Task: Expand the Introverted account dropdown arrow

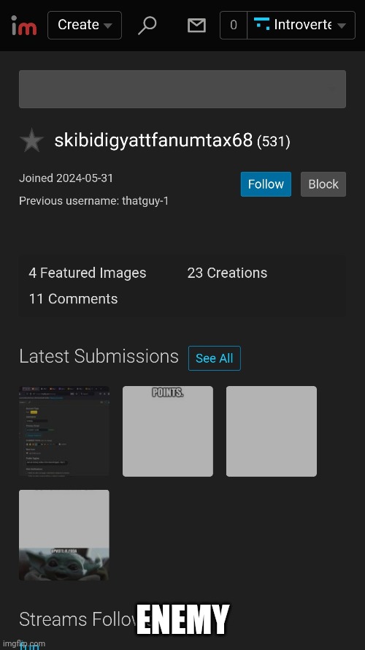Action: click(x=342, y=26)
